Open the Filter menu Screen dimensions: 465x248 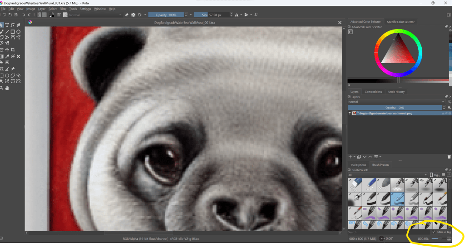[x=63, y=9]
